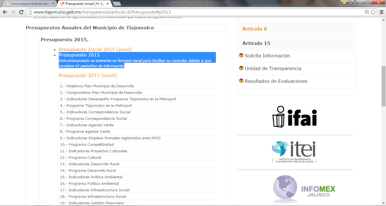
Task: Select row 8.- Programa Agenda Verde
Action: (x=137, y=131)
